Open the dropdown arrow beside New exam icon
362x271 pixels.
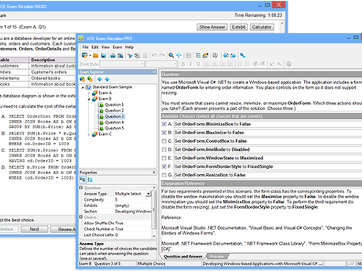(x=90, y=55)
